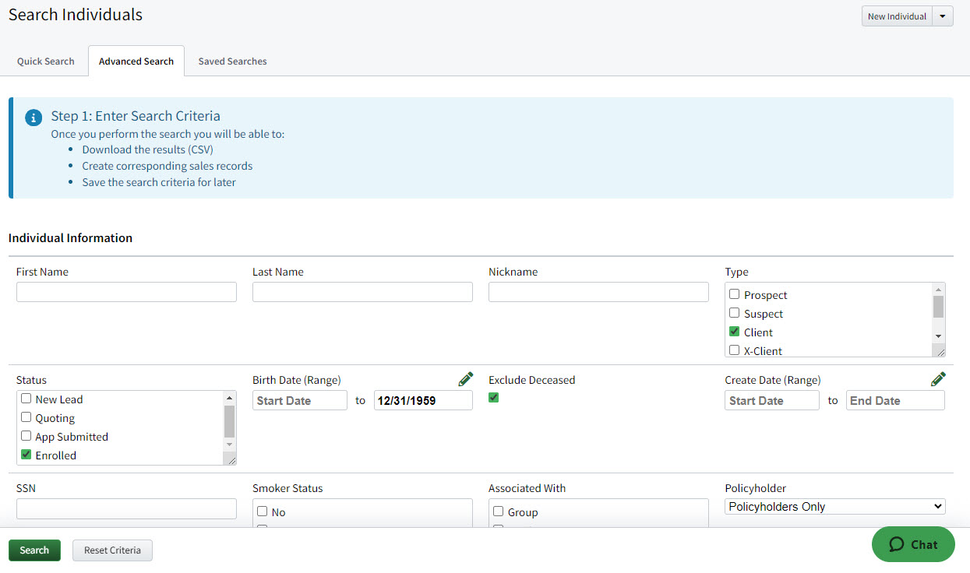Click the Status list scroll up arrow
This screenshot has height=573, width=970.
(x=229, y=397)
